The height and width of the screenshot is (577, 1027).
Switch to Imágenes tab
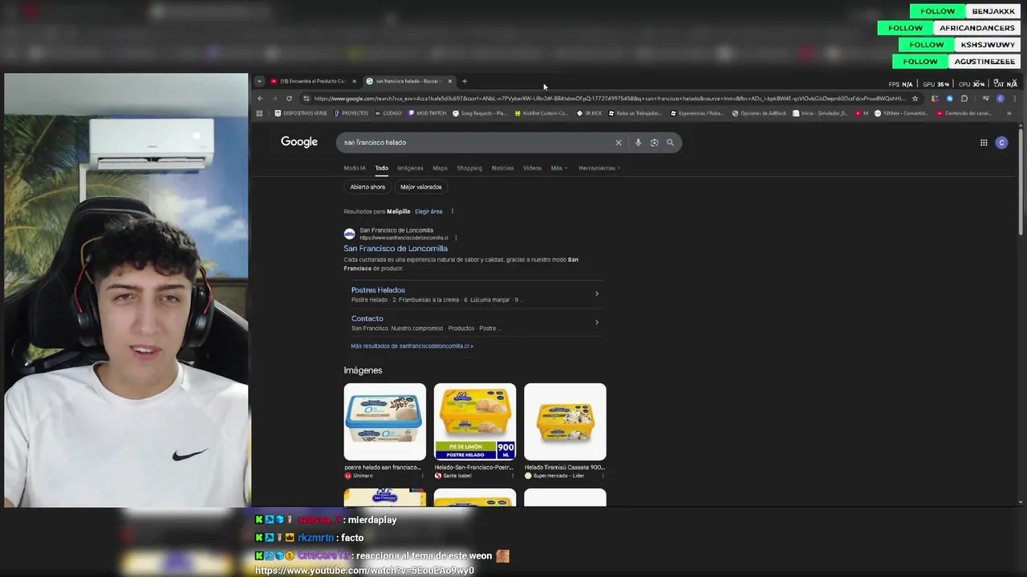pos(410,168)
